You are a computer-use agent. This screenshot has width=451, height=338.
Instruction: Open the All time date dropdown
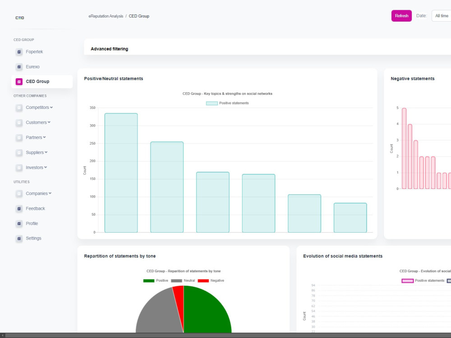tap(441, 16)
